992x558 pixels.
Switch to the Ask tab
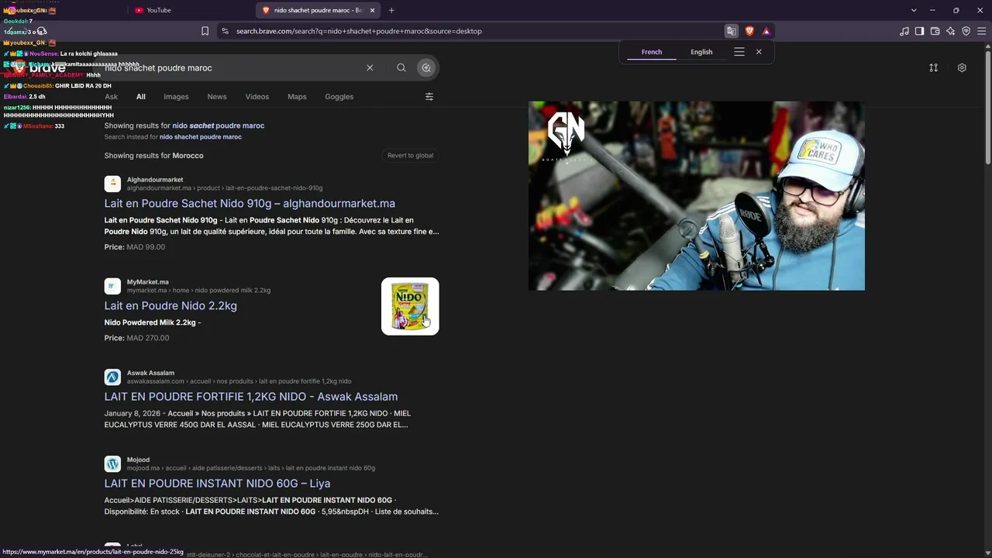pyautogui.click(x=112, y=97)
